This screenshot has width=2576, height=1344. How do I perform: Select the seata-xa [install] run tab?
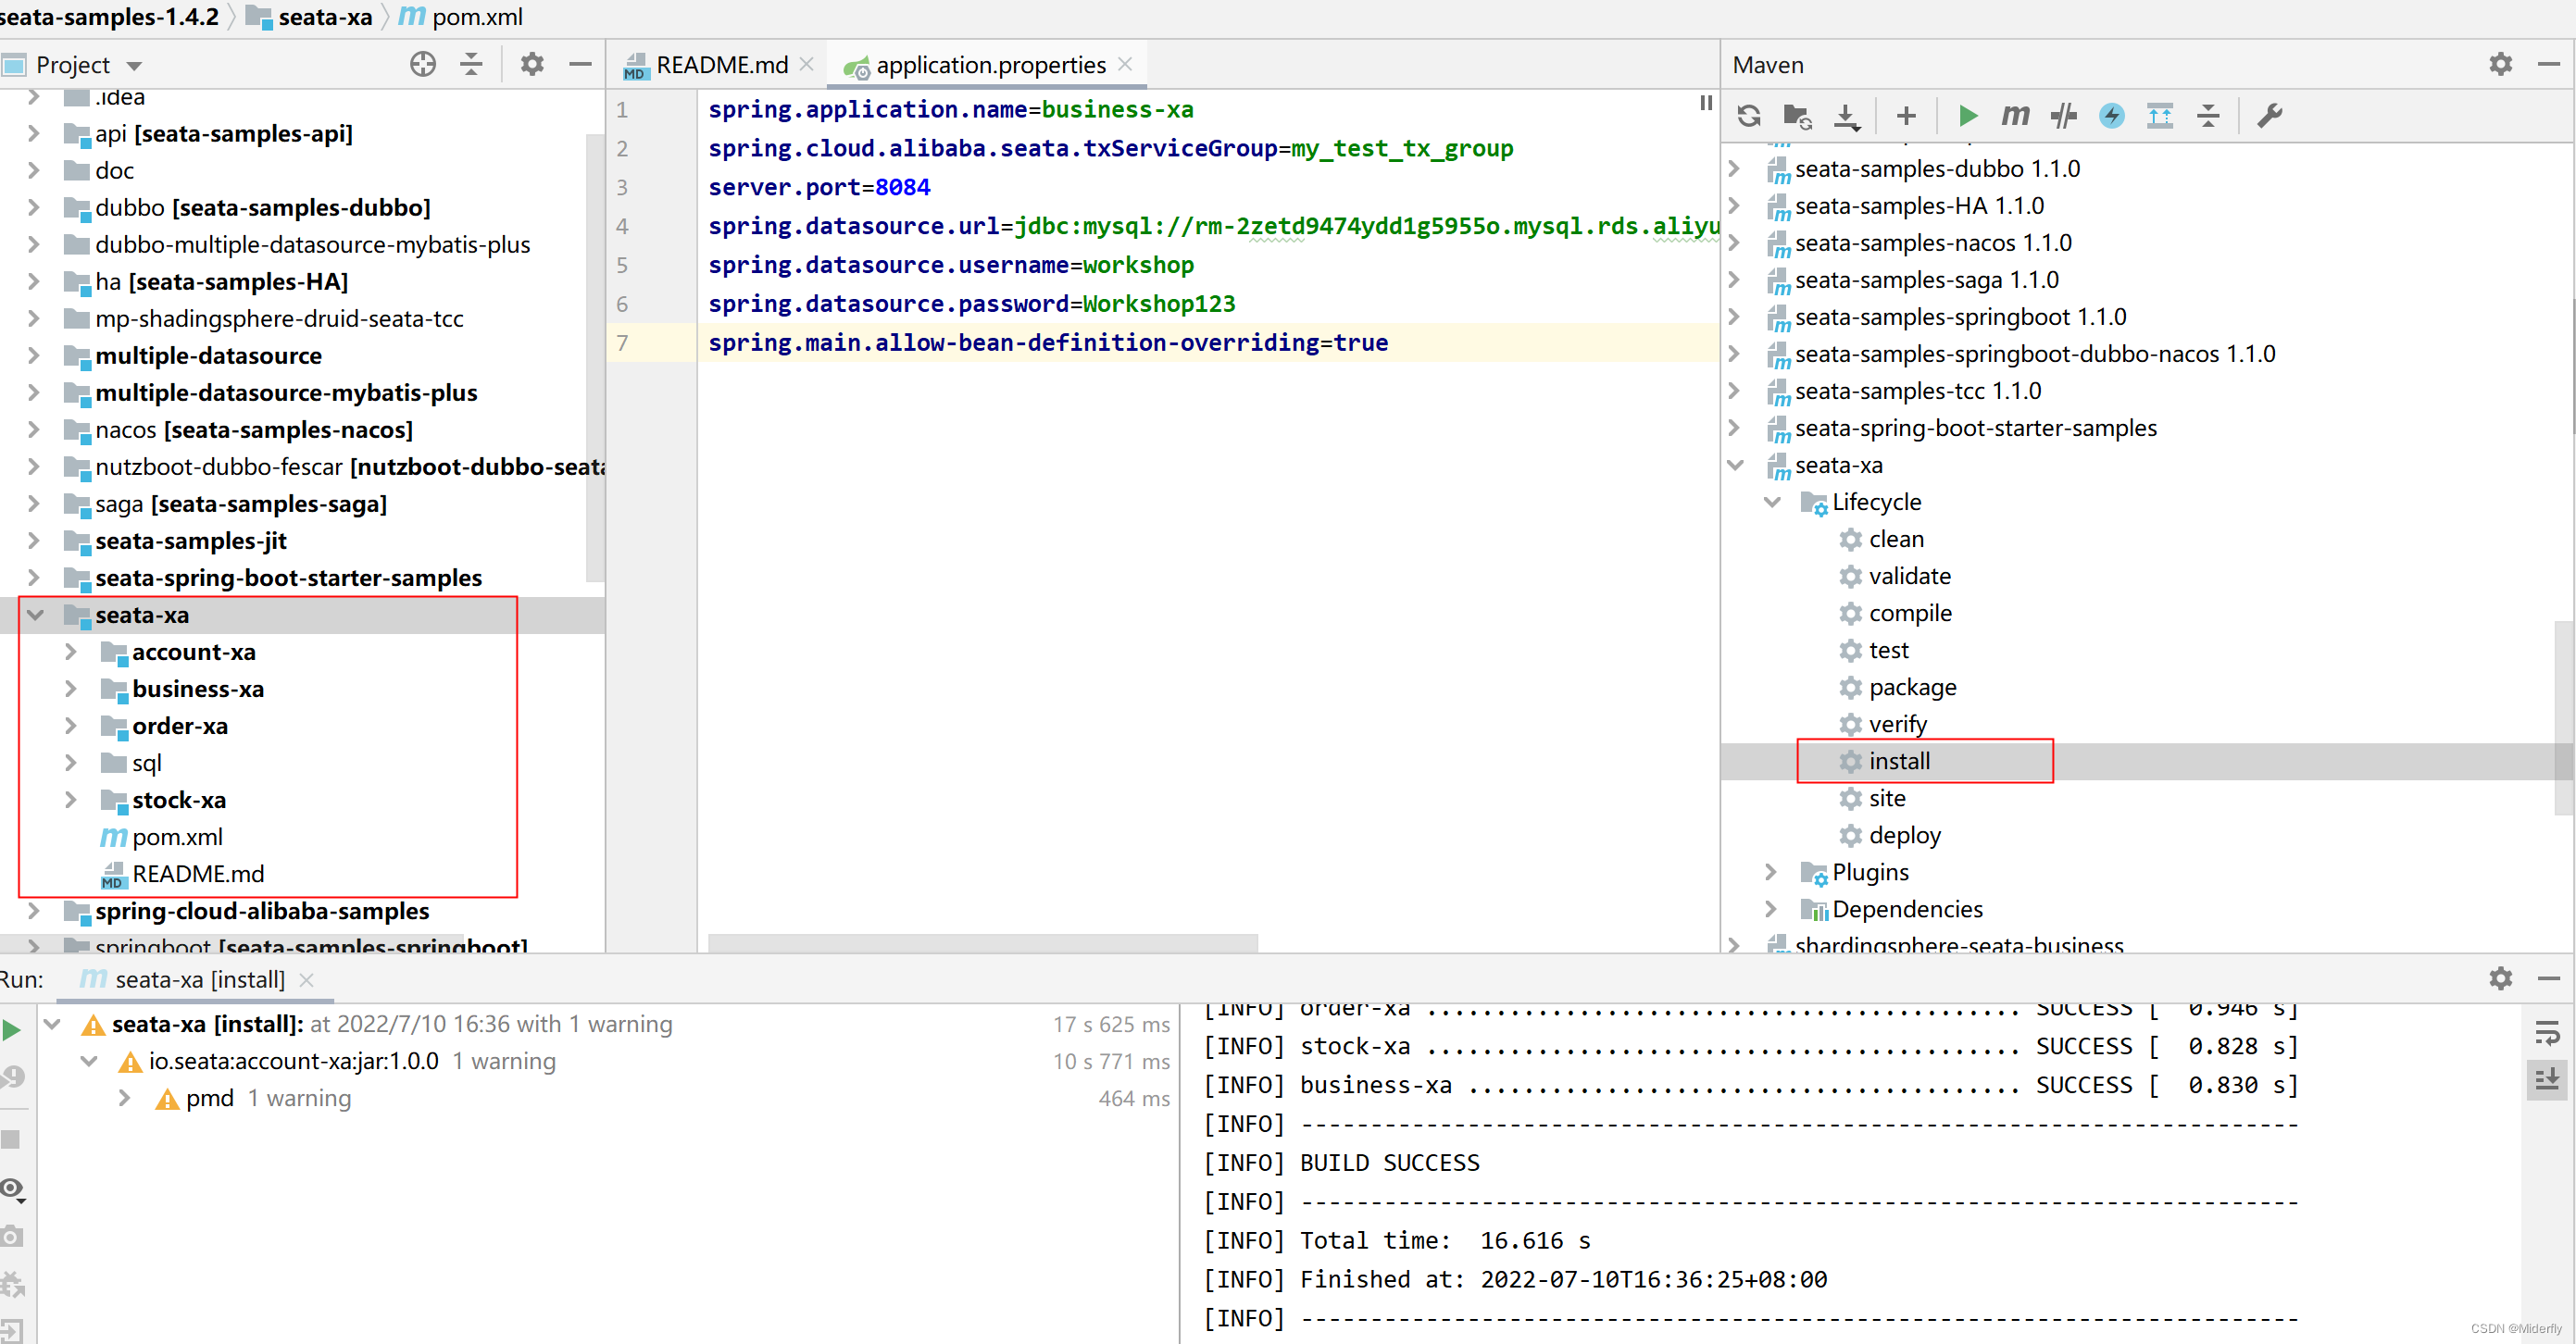[x=199, y=980]
